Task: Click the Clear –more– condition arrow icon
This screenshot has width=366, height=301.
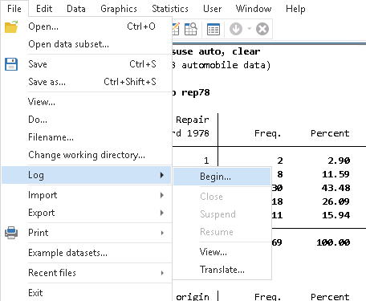Action: click(236, 29)
